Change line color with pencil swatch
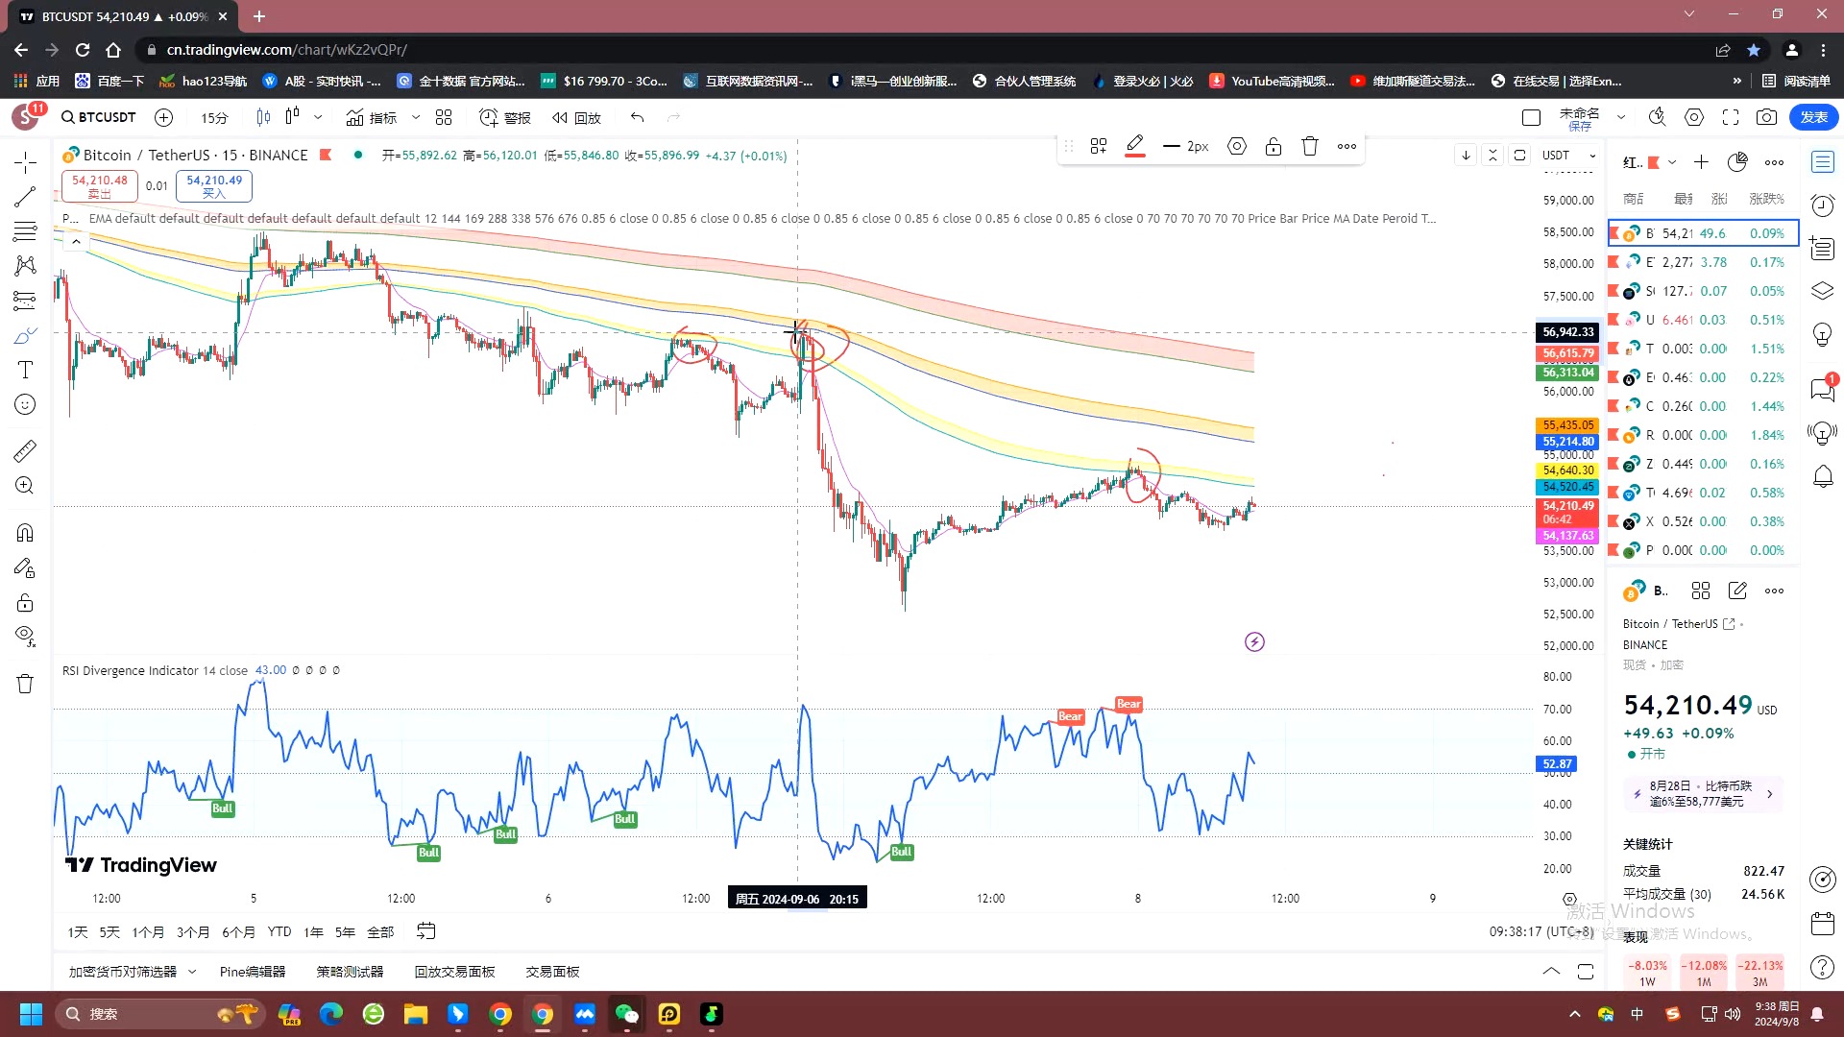Image resolution: width=1844 pixels, height=1037 pixels. pyautogui.click(x=1135, y=146)
